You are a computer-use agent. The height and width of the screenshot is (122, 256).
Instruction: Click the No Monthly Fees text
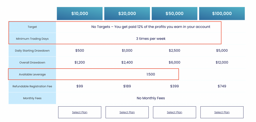click(x=151, y=98)
